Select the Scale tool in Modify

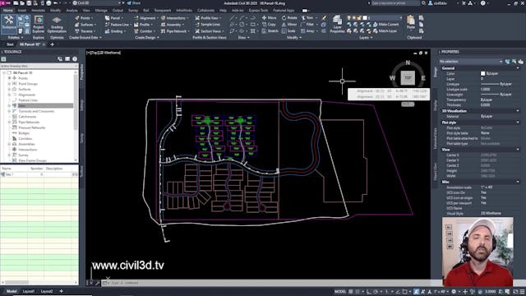pyautogui.click(x=288, y=31)
